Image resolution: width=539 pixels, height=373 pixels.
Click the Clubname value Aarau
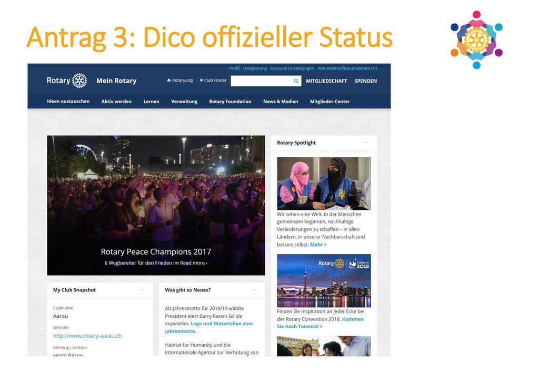[x=61, y=316]
